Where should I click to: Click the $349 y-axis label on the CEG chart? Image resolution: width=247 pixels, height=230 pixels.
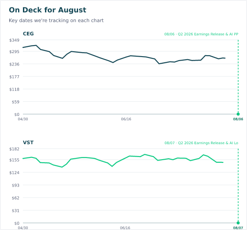(x=14, y=40)
